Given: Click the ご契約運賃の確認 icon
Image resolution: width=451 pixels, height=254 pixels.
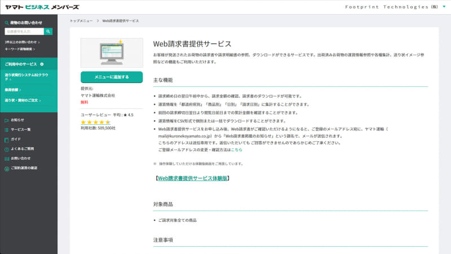Looking at the screenshot, I should (7, 168).
